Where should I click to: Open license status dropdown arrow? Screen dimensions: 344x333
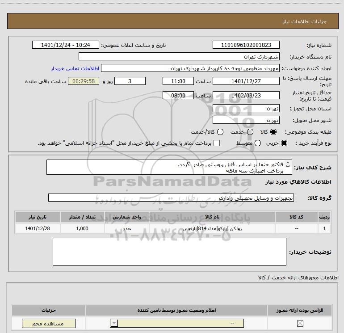pyautogui.click(x=114, y=323)
